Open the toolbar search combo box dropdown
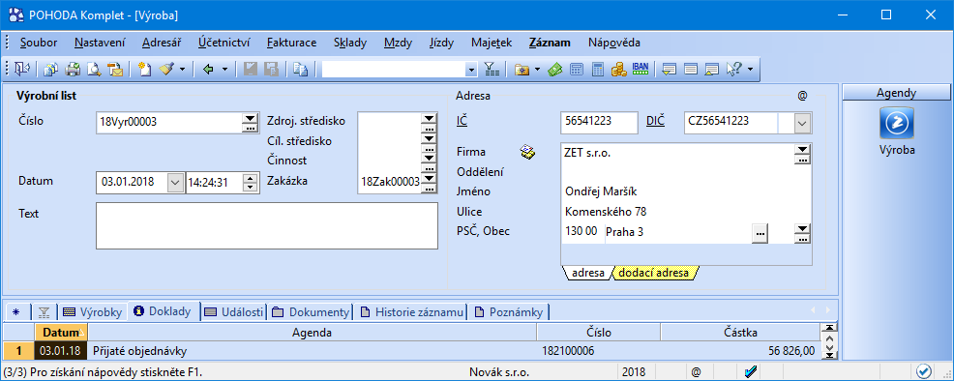Image resolution: width=954 pixels, height=381 pixels. tap(471, 70)
